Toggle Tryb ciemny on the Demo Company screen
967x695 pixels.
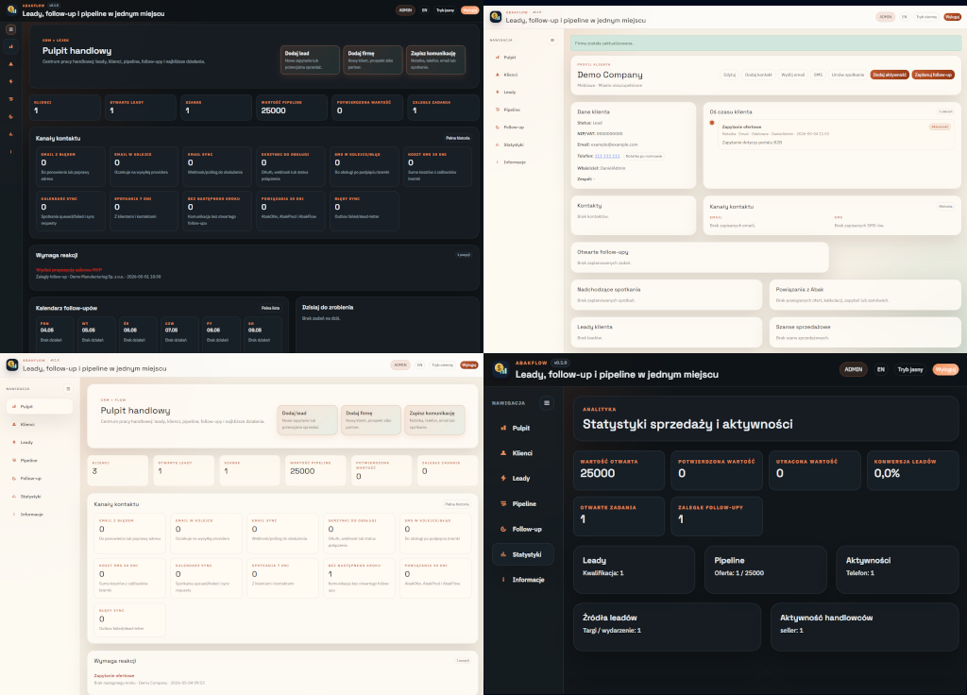(926, 17)
